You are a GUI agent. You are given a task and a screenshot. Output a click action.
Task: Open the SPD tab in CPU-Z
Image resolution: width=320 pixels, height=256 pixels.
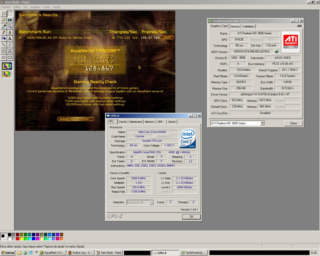pyautogui.click(x=160, y=122)
